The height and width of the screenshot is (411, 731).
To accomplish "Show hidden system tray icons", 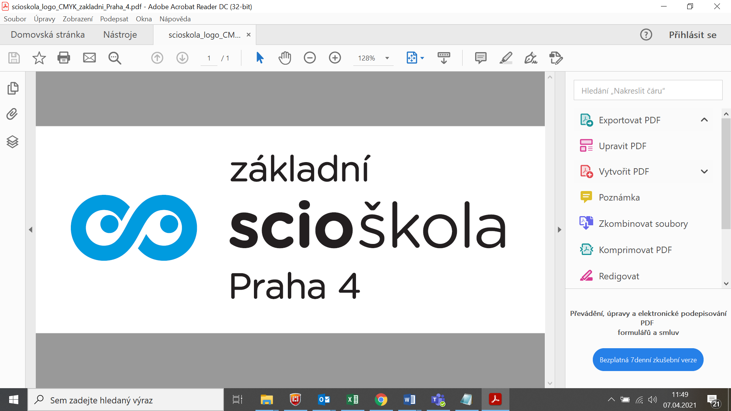I will [611, 400].
